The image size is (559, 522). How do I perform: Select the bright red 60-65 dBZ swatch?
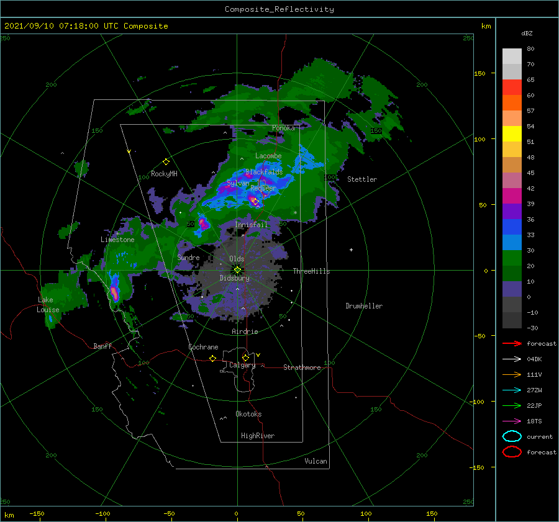512,88
